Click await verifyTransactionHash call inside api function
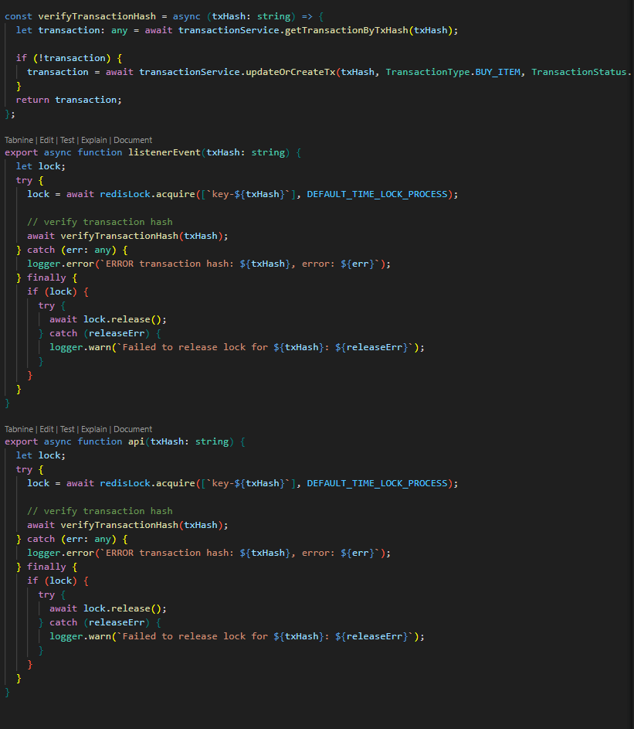Image resolution: width=634 pixels, height=729 pixels. point(127,526)
